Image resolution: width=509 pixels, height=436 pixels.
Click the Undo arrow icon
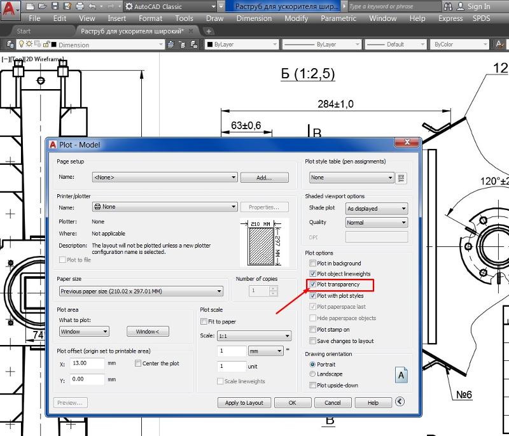[92, 6]
